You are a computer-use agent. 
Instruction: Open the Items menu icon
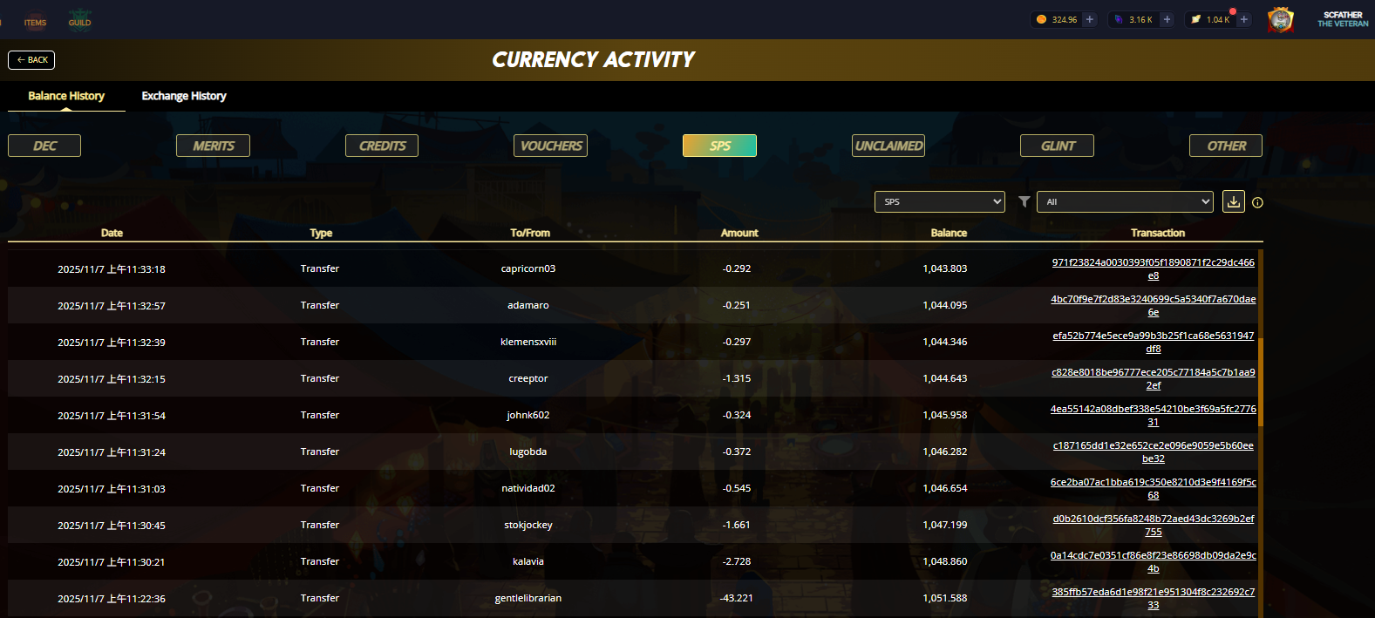coord(35,20)
